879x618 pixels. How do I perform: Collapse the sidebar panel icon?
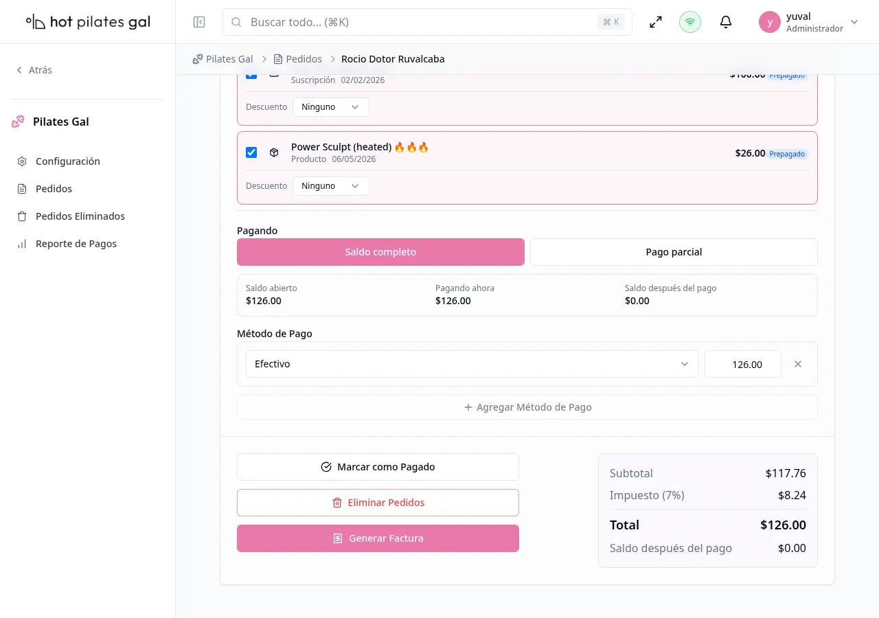tap(199, 22)
